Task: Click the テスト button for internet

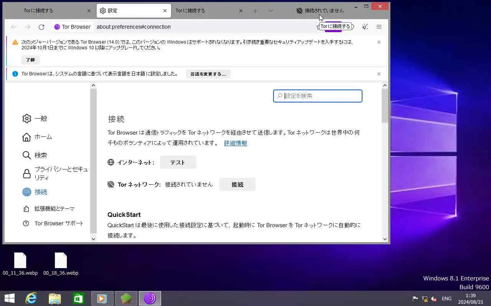Action: [178, 163]
